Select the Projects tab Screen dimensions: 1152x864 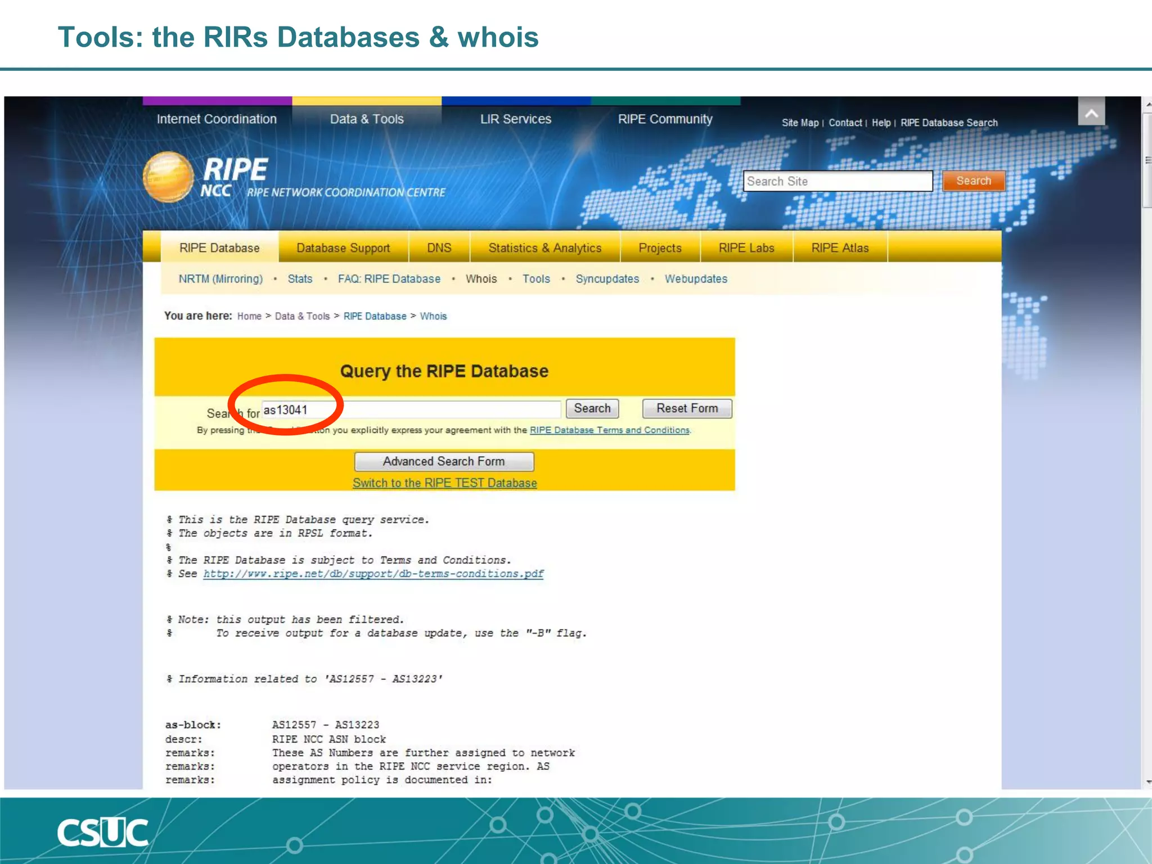coord(660,247)
